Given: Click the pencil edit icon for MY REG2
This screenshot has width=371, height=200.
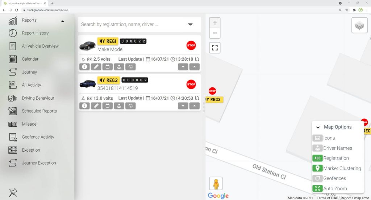Looking at the screenshot, I should click(96, 106).
